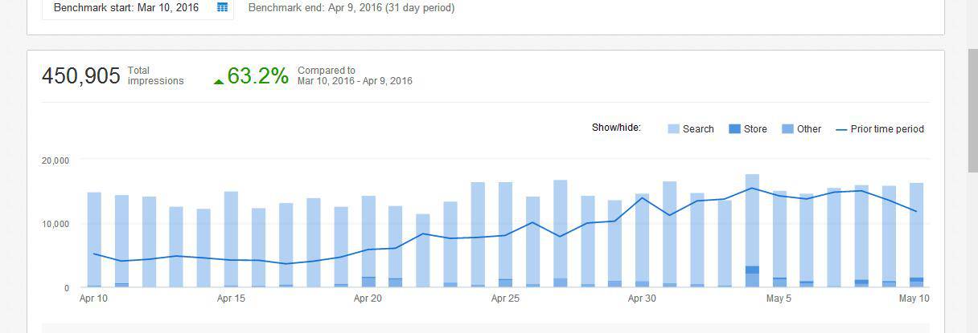Click the 63.2% change figure
This screenshot has height=333, width=978.
click(257, 76)
